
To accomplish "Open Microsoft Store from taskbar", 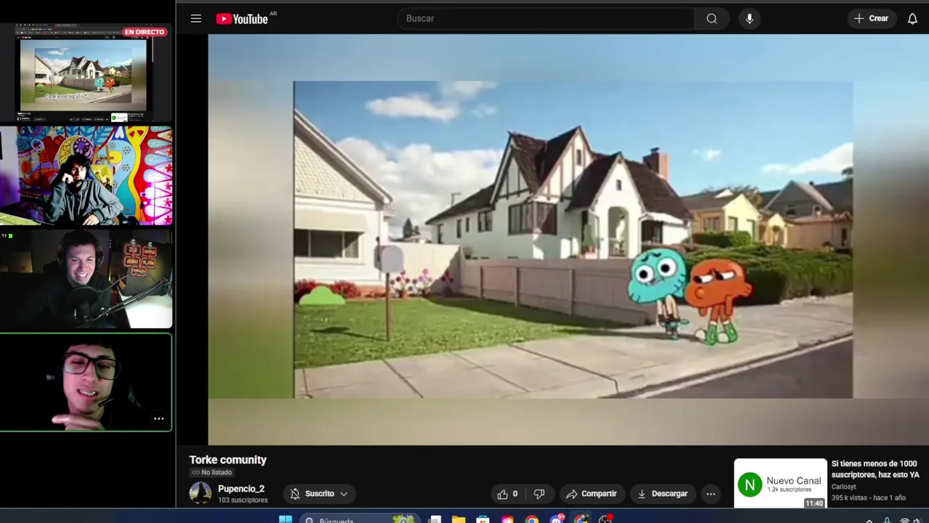I will coord(483,519).
